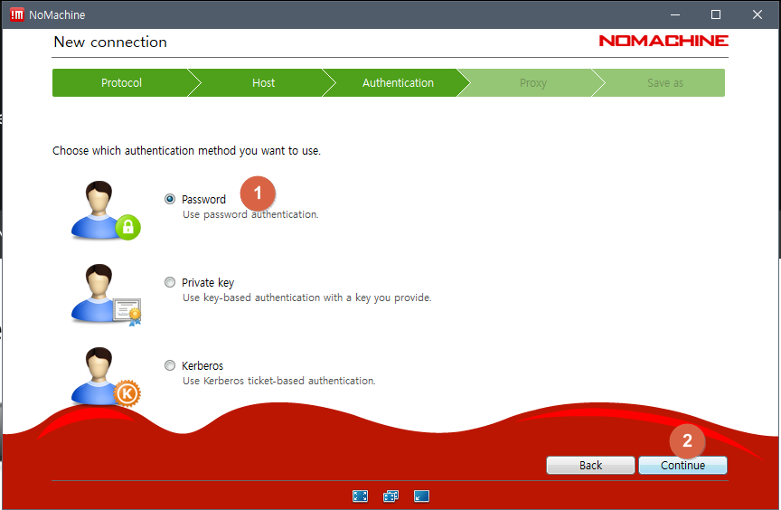This screenshot has width=781, height=510.
Task: Open the Authentication step
Action: [x=398, y=82]
